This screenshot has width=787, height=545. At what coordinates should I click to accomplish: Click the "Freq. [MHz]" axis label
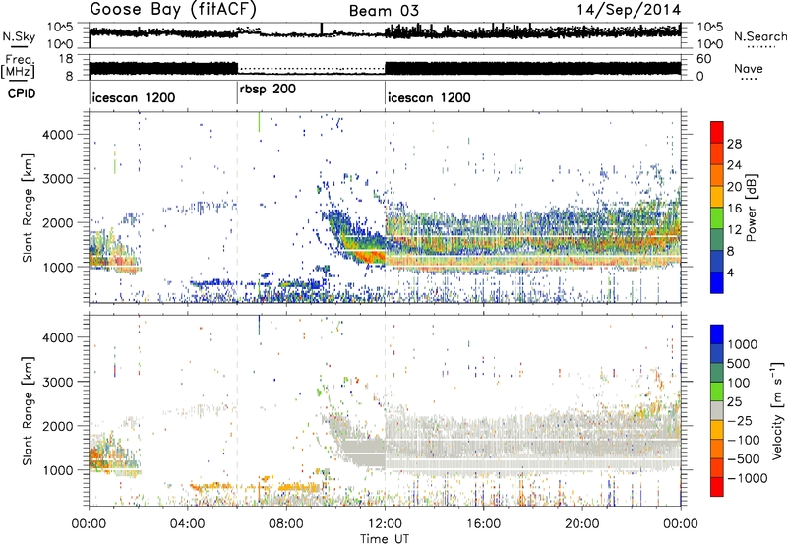click(18, 67)
